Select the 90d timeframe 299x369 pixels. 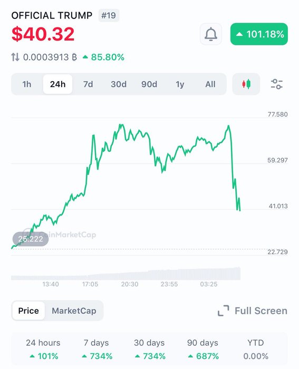point(149,84)
